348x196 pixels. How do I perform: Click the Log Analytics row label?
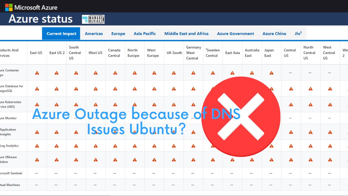(x=9, y=146)
